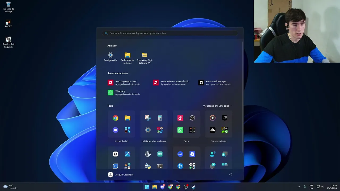
Task: Launch Epic Games in Entretenimiento
Action: [x=225, y=118]
